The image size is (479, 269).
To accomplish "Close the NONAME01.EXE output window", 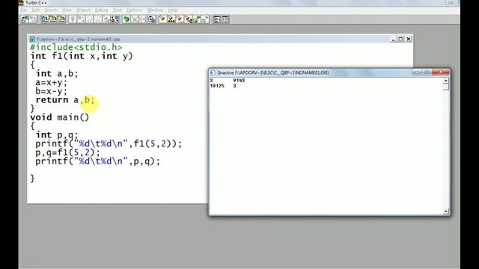I will point(441,72).
